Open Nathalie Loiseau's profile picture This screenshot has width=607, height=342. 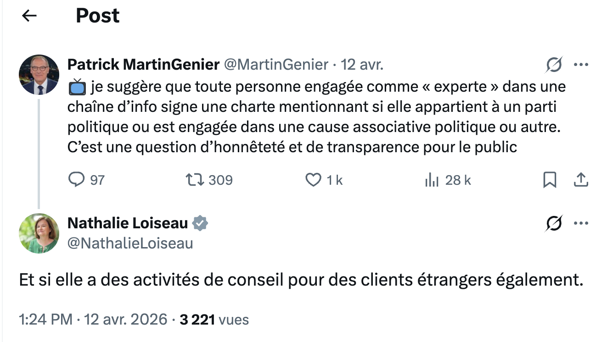pyautogui.click(x=39, y=233)
